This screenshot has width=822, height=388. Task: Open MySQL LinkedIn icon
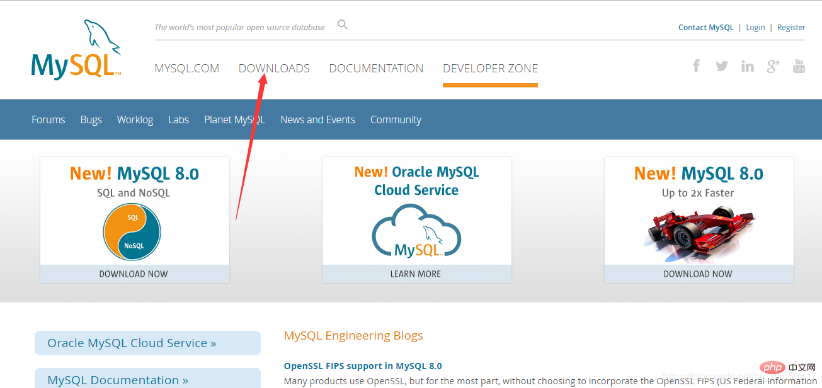tap(748, 66)
